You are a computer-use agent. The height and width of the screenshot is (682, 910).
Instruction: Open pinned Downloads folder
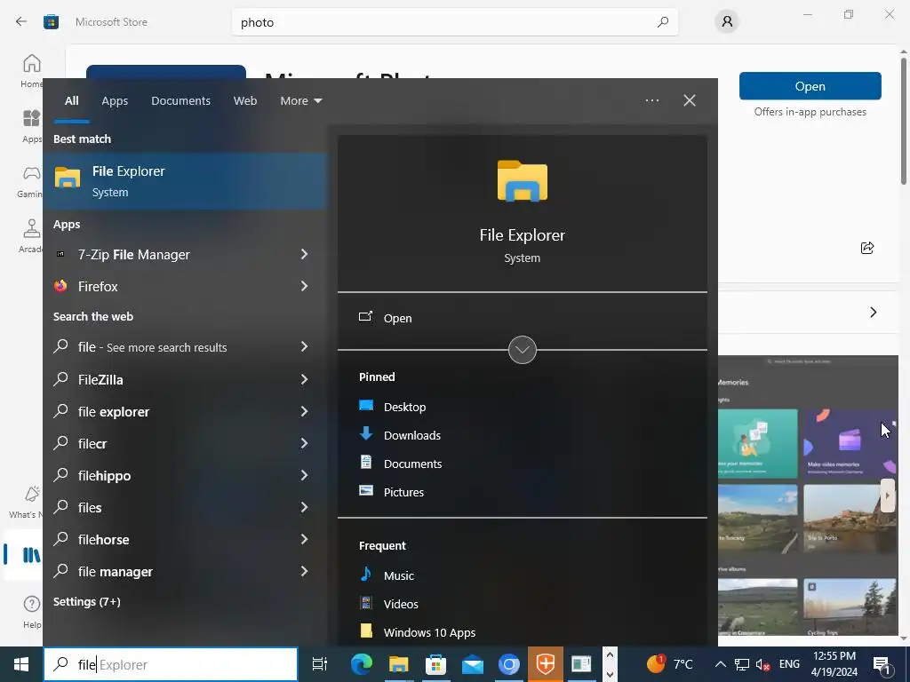412,435
